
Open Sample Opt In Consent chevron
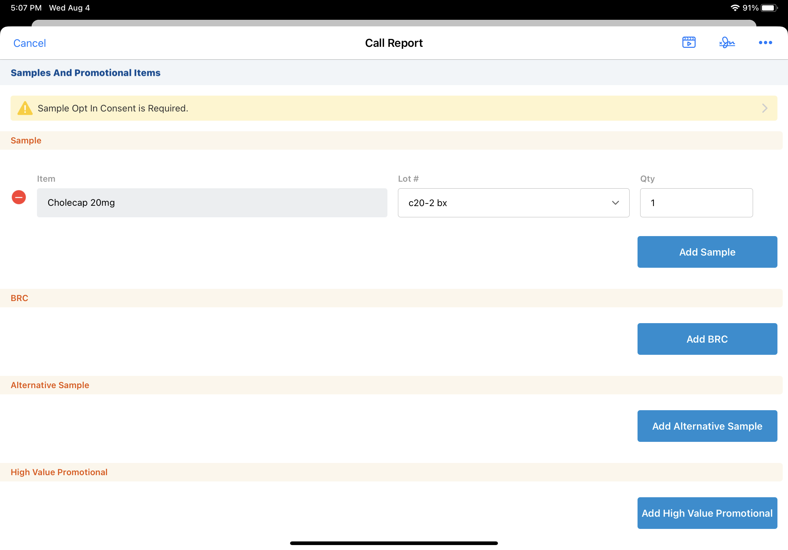coord(764,108)
